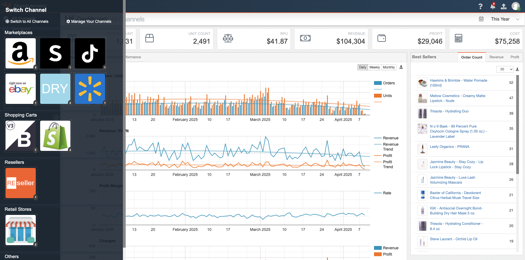The height and width of the screenshot is (260, 525).
Task: Switch Best Sellers to Revenue tab
Action: 496,57
